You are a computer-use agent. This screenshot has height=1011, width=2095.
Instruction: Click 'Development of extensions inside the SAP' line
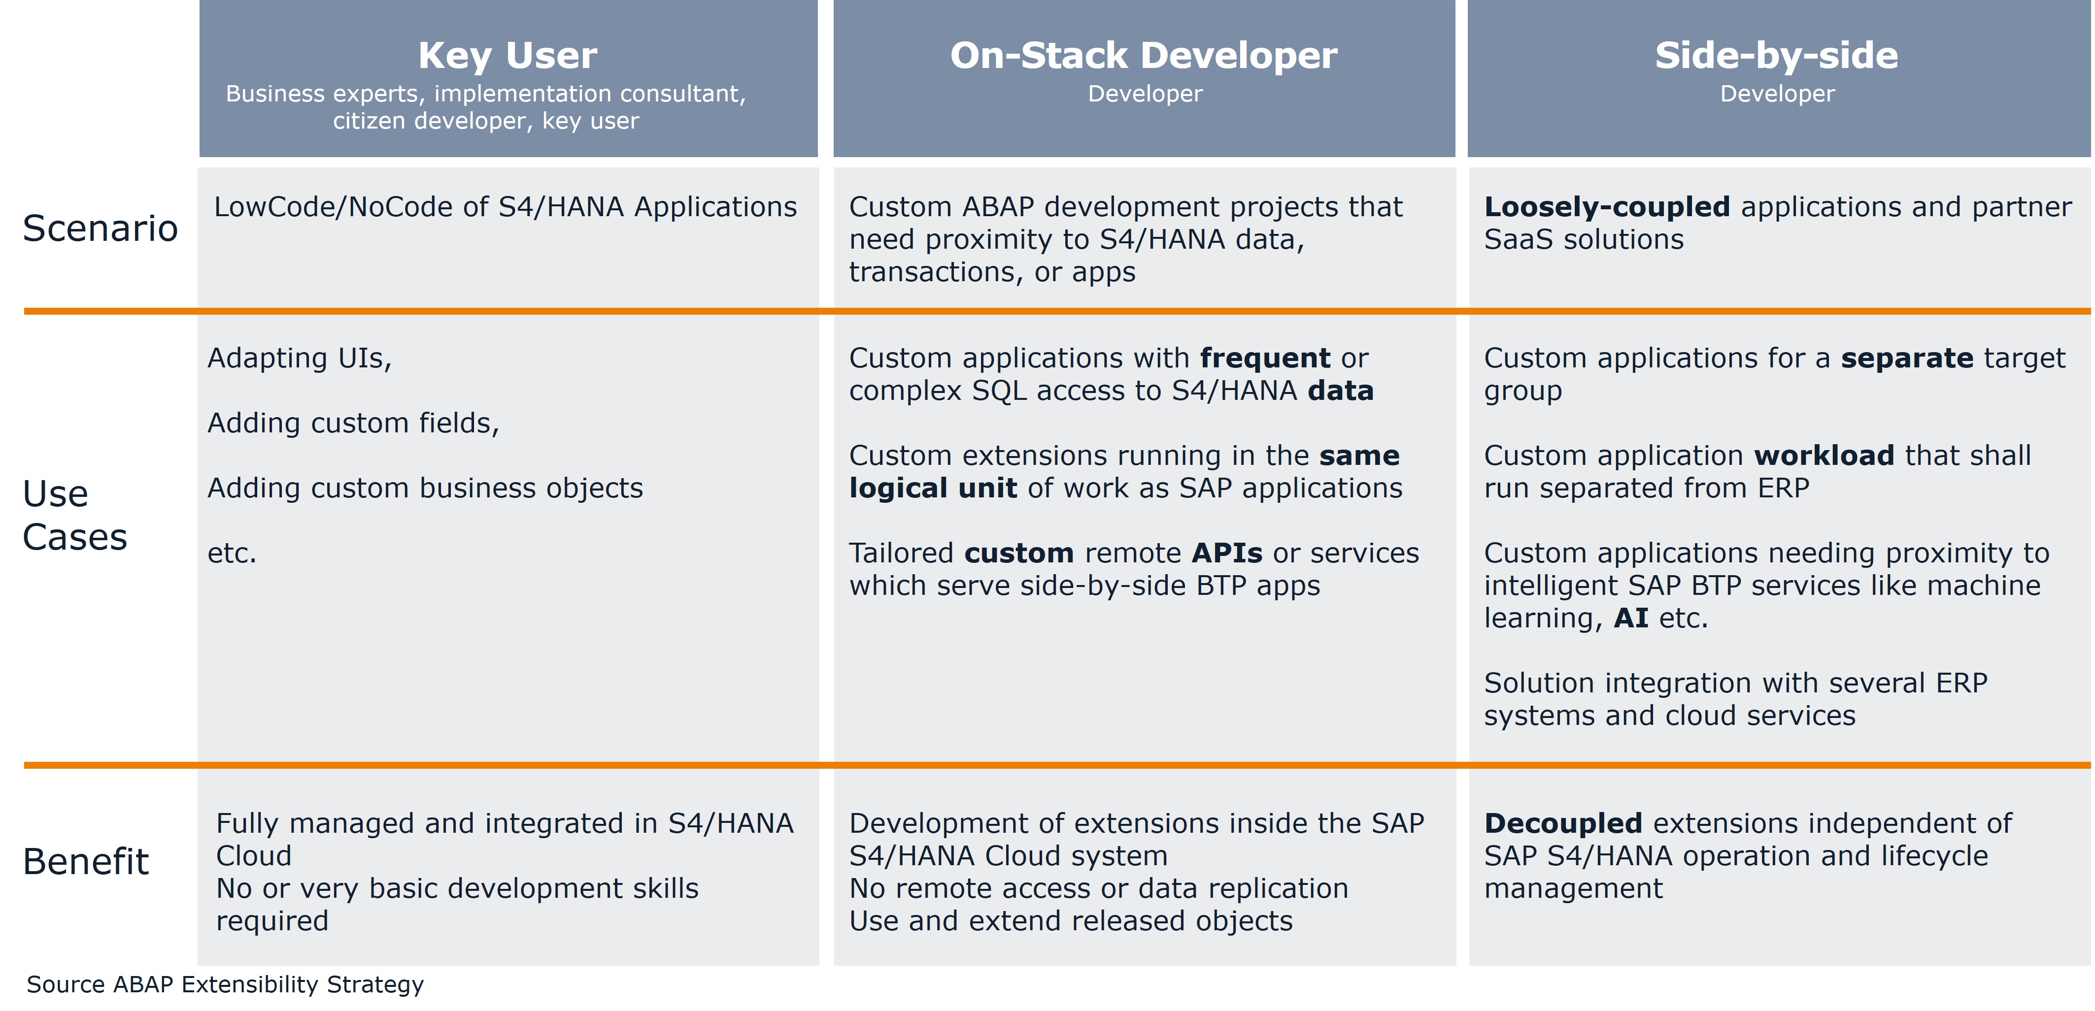pyautogui.click(x=1137, y=824)
